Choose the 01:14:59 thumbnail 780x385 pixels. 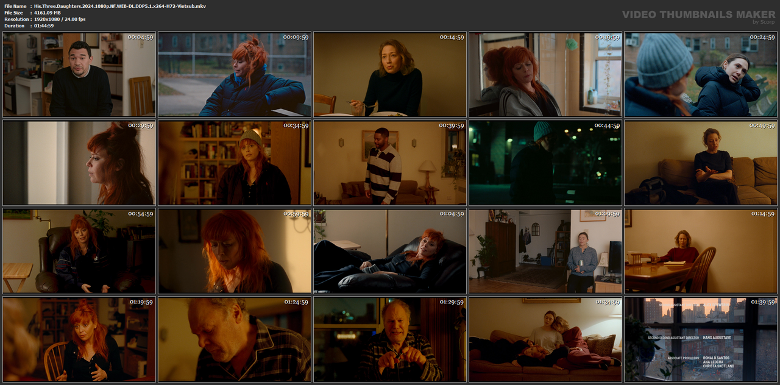[x=701, y=251]
